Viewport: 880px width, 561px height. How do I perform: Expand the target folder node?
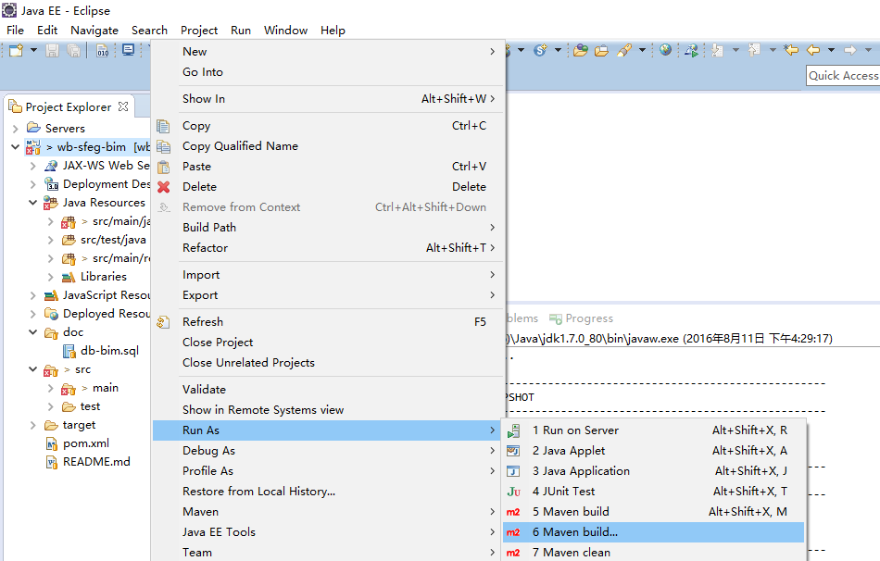pyautogui.click(x=33, y=425)
